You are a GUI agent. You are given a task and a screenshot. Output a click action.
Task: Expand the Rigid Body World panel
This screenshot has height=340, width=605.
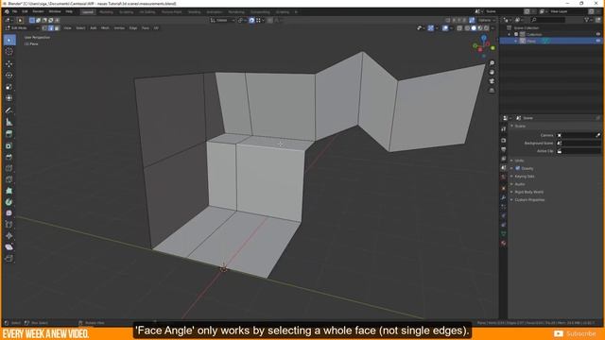click(528, 192)
